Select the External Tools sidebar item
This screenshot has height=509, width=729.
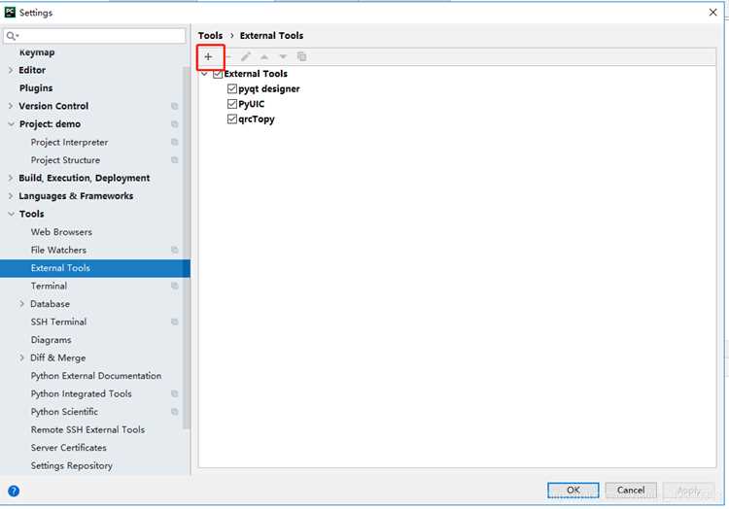(95, 268)
